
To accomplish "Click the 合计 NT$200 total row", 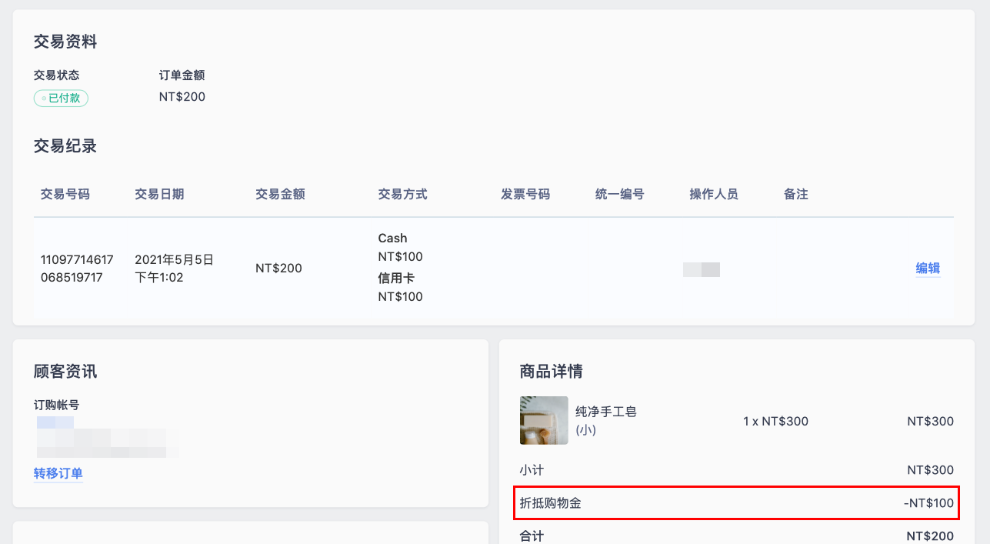I will pos(737,536).
